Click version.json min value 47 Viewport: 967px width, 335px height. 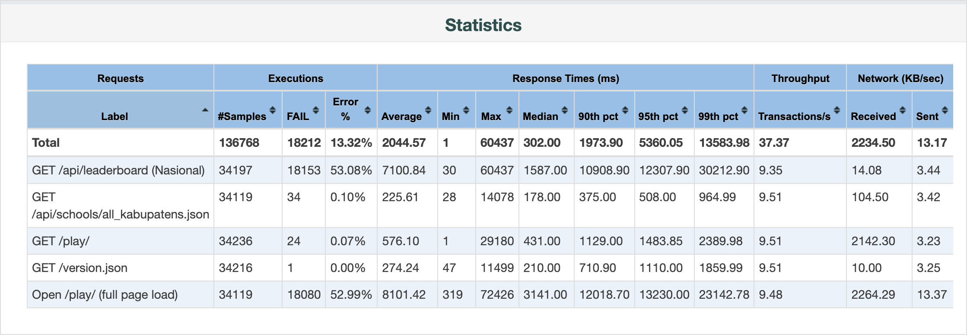pos(449,268)
